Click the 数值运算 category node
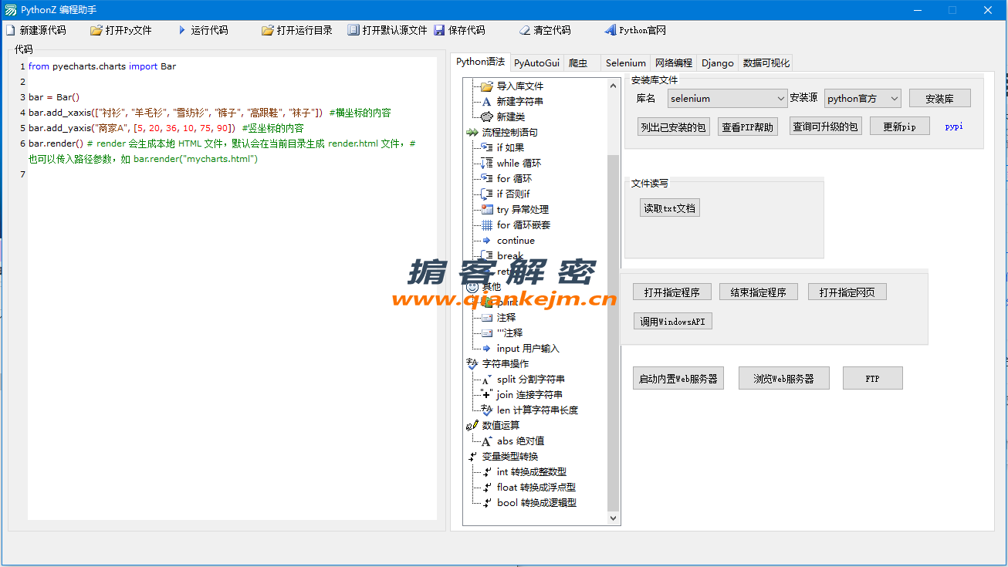The width and height of the screenshot is (1008, 567). [500, 425]
